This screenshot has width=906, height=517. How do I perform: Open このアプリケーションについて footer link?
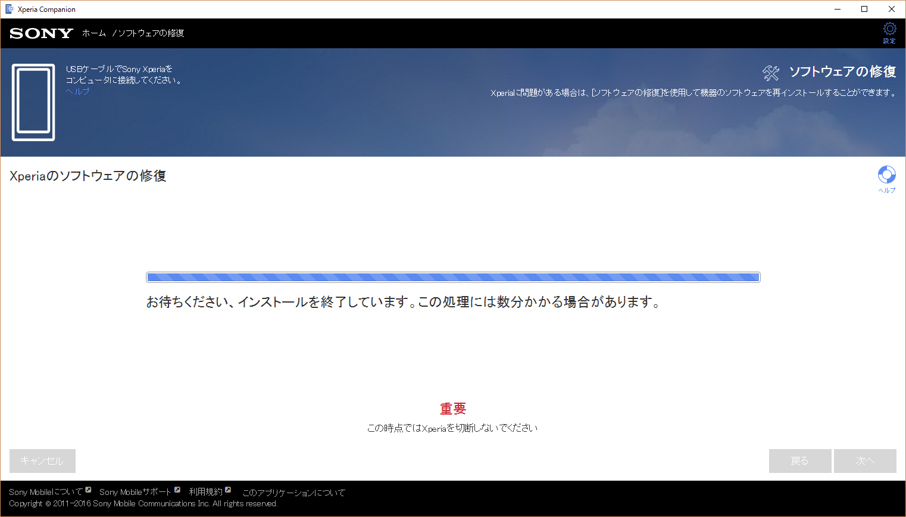point(293,493)
